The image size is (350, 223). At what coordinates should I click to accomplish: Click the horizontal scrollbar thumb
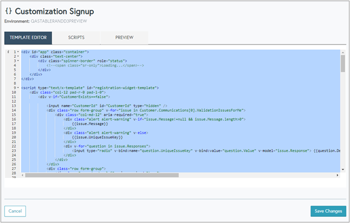[102, 176]
